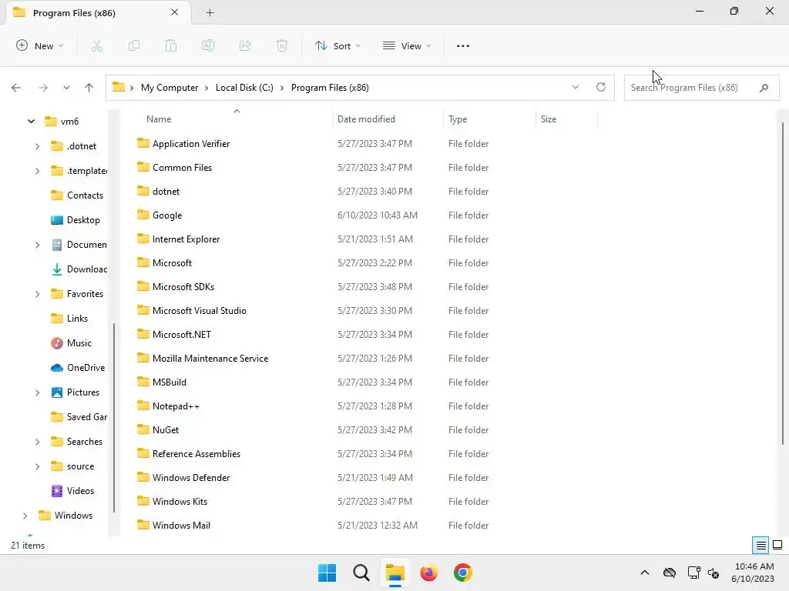The image size is (789, 591).
Task: Show recent locations dropdown arrow
Action: point(66,88)
